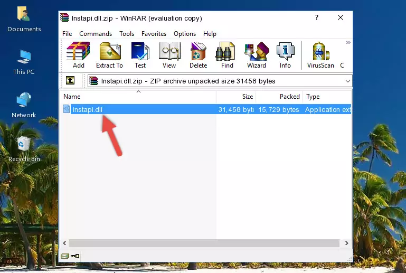Click the horizontal scrollbar thumb
Screen dimensions: 406x273
tap(204, 243)
